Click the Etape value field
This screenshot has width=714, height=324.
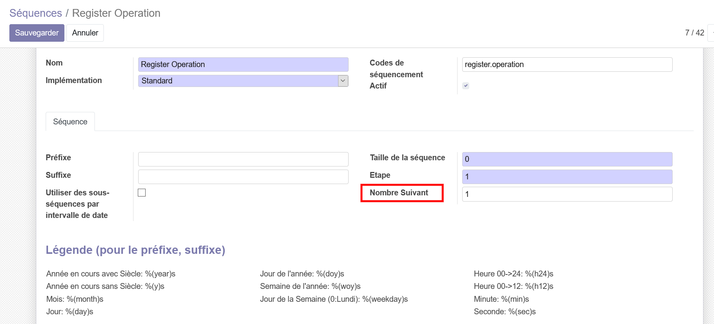(x=567, y=177)
